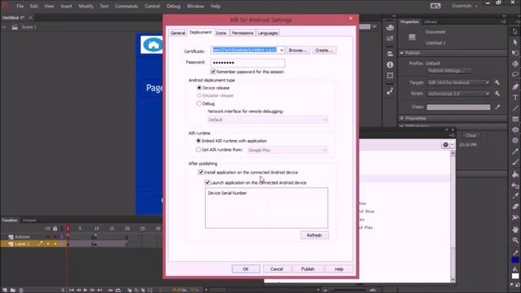The width and height of the screenshot is (521, 293).
Task: Select the Eraser tool
Action: click(x=515, y=207)
